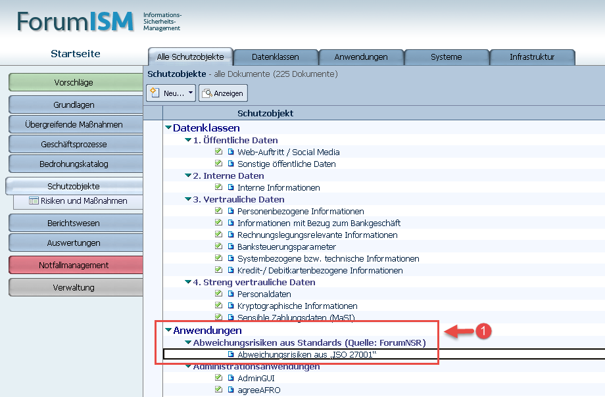Image resolution: width=605 pixels, height=397 pixels.
Task: Click the magnifier icon on Anzeigen button
Action: (206, 93)
